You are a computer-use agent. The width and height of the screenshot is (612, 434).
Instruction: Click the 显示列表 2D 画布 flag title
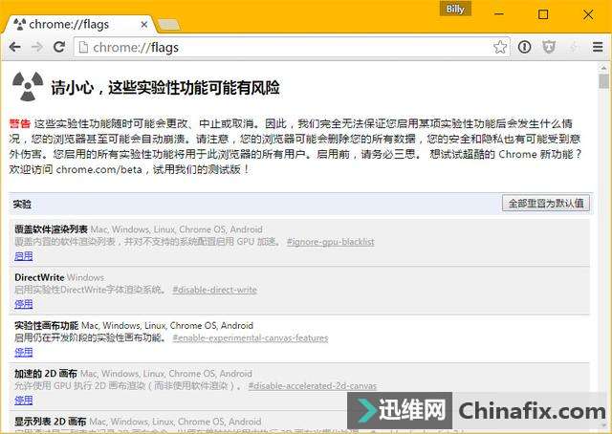[51, 422]
